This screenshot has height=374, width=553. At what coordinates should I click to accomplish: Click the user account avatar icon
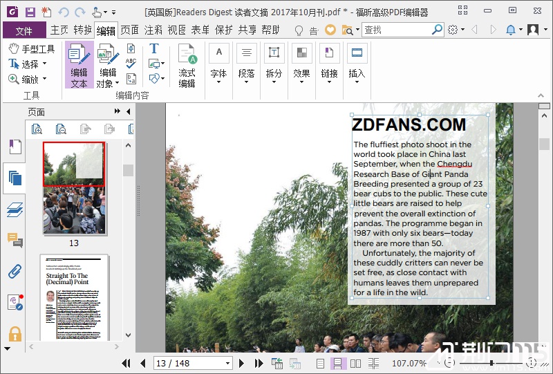(x=532, y=30)
